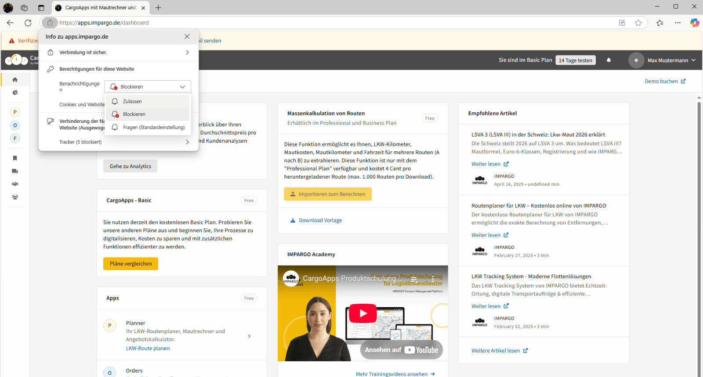Select 'Fragen (Standardeinstellung)' option
This screenshot has height=377, width=703.
point(148,127)
